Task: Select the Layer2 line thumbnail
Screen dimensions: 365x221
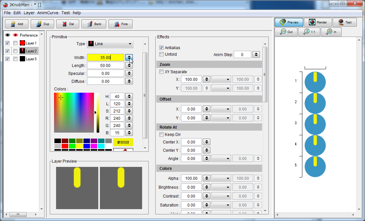Action: [22, 51]
